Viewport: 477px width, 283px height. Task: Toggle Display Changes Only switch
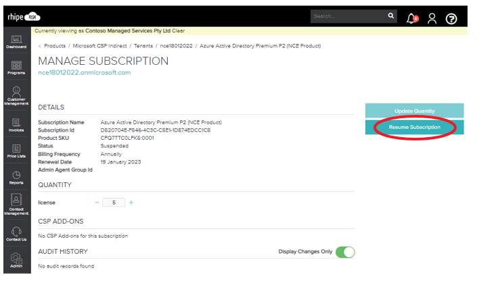(x=345, y=252)
